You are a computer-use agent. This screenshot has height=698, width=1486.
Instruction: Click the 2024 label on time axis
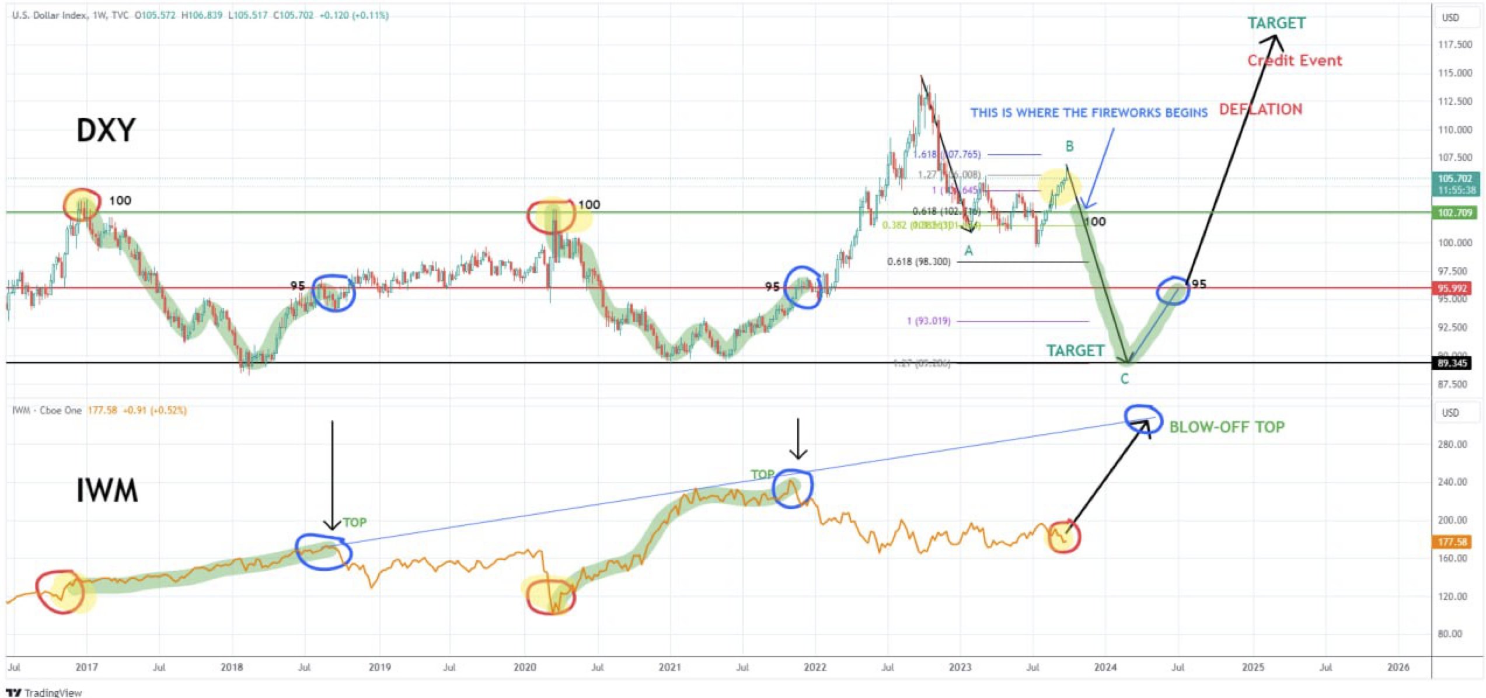(x=1105, y=667)
